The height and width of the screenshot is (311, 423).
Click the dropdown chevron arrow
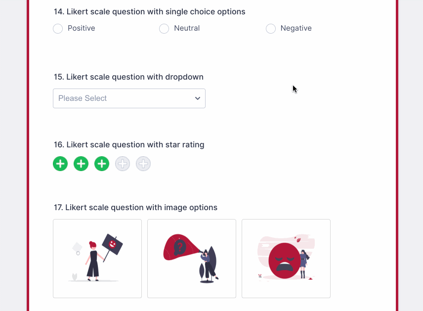click(x=198, y=98)
